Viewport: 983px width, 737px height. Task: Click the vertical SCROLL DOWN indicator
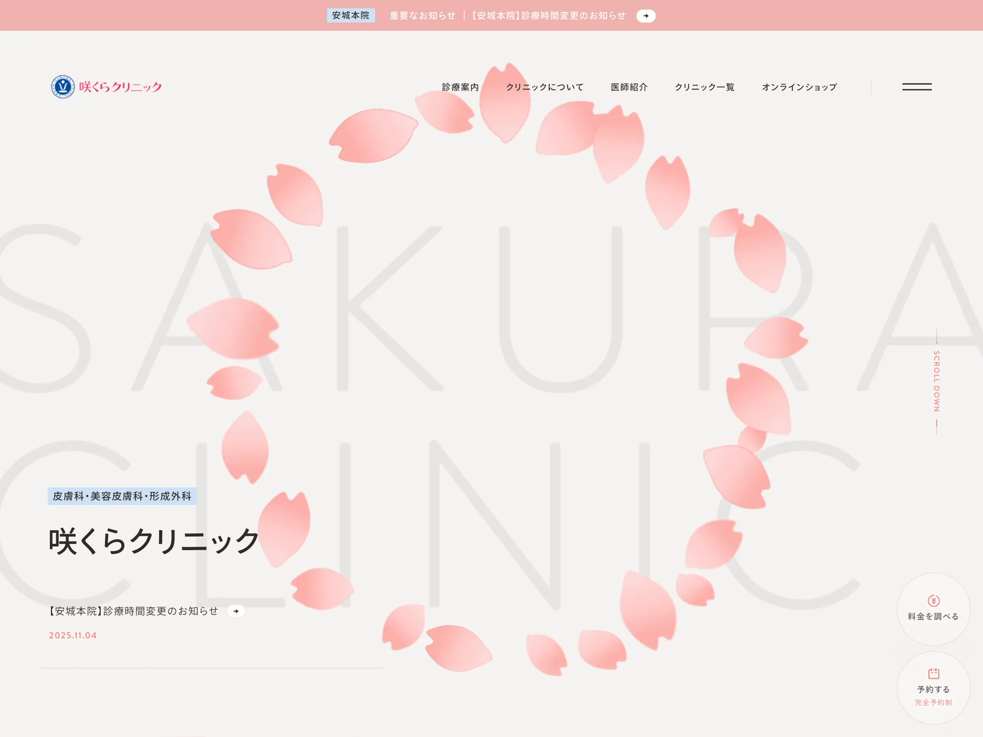tap(936, 381)
